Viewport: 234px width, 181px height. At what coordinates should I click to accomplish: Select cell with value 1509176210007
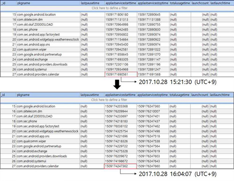coord(153,111)
